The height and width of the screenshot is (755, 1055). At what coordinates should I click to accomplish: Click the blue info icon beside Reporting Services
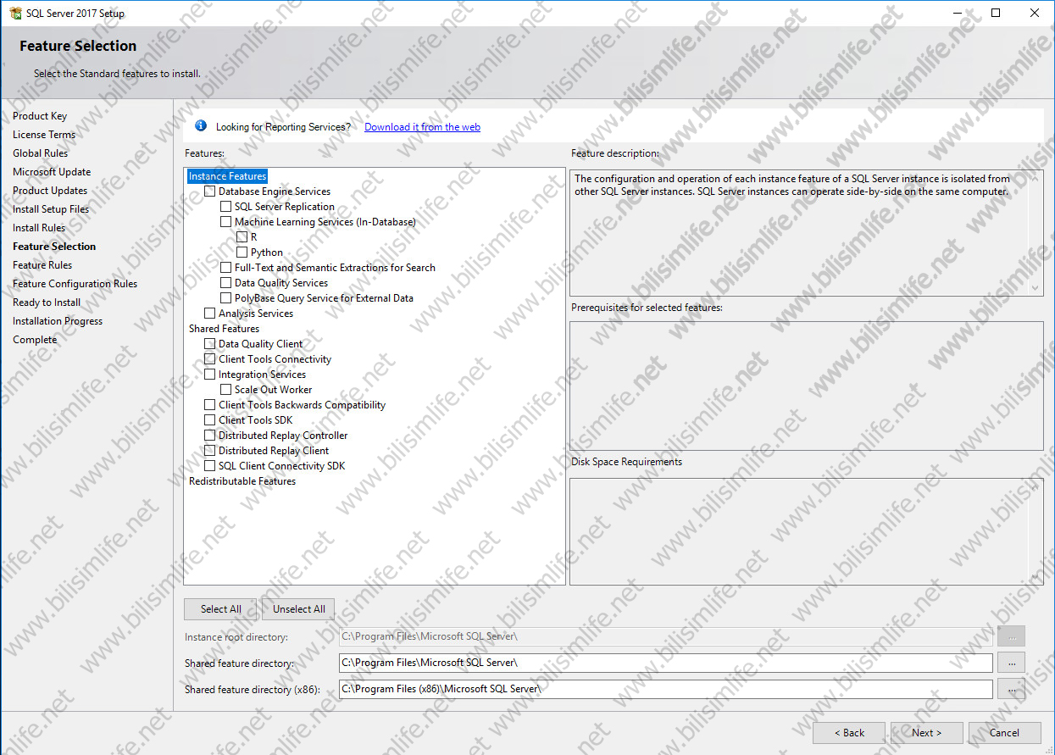pyautogui.click(x=201, y=126)
